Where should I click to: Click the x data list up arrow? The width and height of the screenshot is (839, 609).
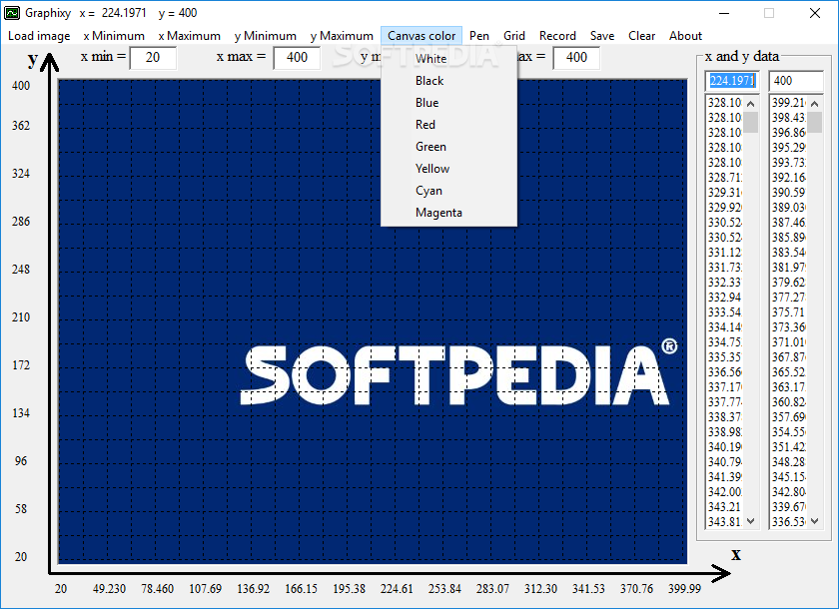click(x=751, y=104)
